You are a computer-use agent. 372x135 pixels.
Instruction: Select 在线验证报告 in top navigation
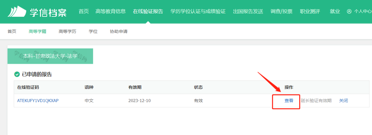[x=148, y=11]
